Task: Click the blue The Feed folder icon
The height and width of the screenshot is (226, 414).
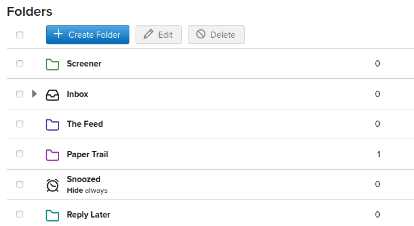Action: point(52,125)
